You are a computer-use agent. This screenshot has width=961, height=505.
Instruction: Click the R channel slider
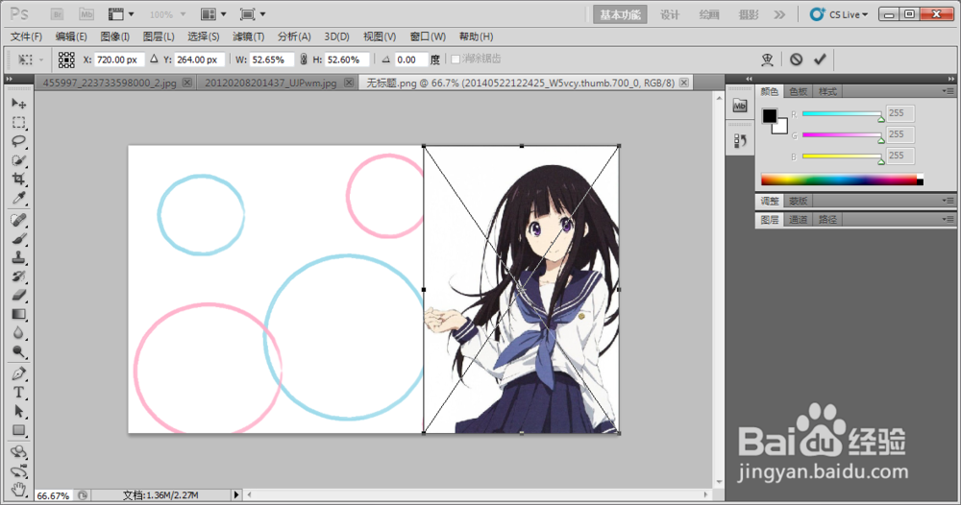[x=842, y=114]
